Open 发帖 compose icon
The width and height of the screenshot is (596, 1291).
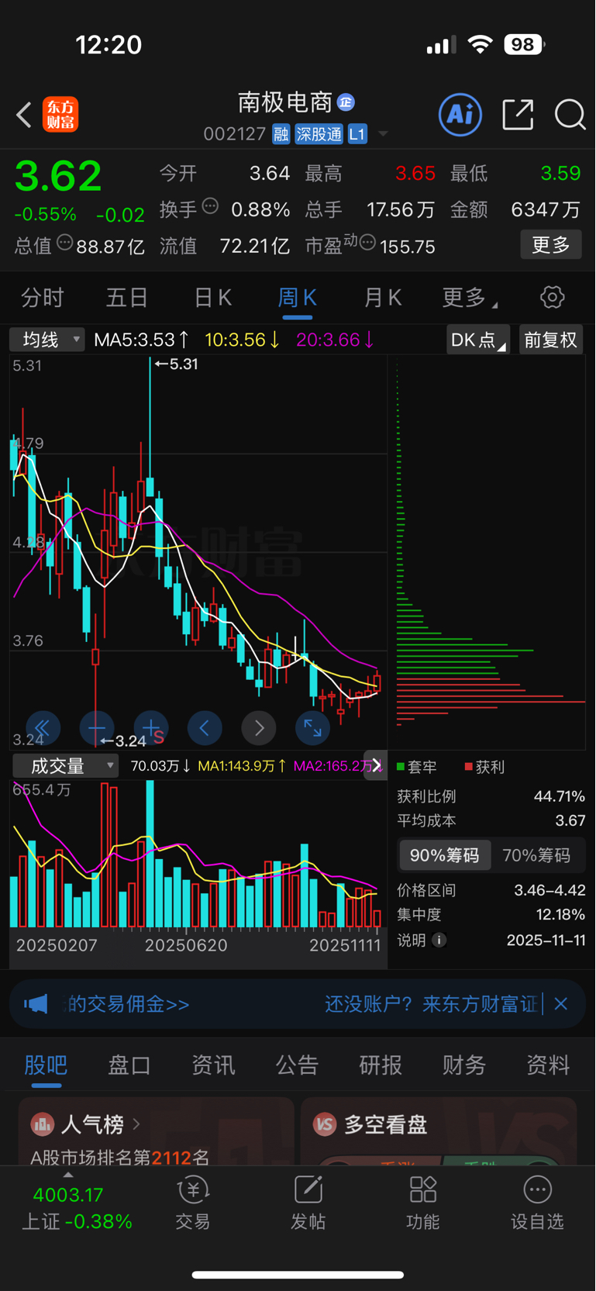[308, 1204]
